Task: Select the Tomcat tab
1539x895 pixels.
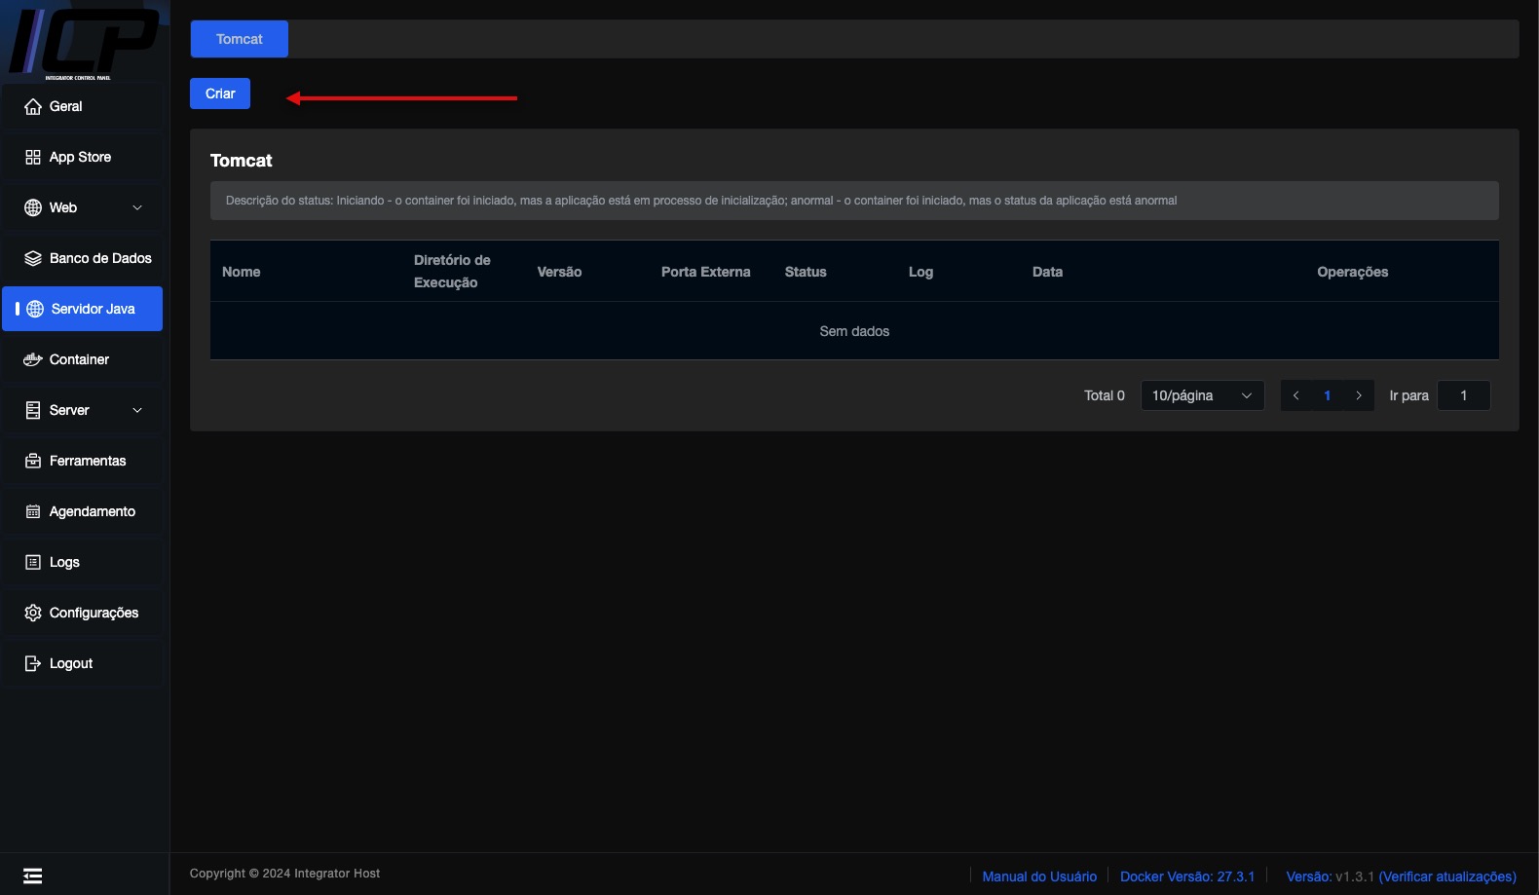Action: click(240, 39)
